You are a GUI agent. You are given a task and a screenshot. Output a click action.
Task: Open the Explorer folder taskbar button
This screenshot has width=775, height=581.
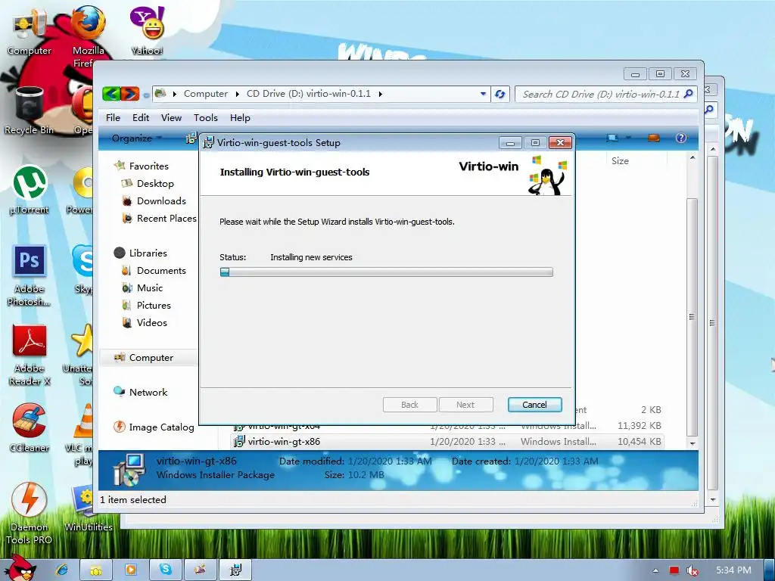point(96,570)
